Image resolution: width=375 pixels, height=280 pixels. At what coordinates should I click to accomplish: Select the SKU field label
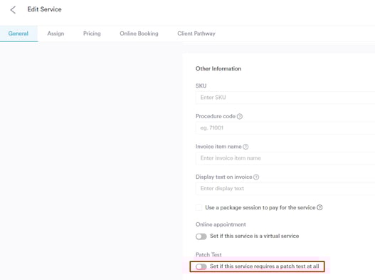tap(201, 85)
